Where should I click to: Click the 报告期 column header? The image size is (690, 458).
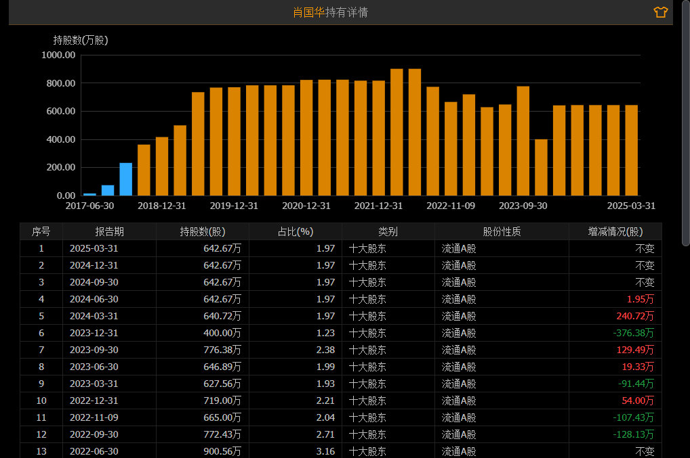(x=109, y=231)
